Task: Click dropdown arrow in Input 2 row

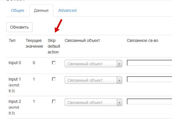Action: [119, 102]
